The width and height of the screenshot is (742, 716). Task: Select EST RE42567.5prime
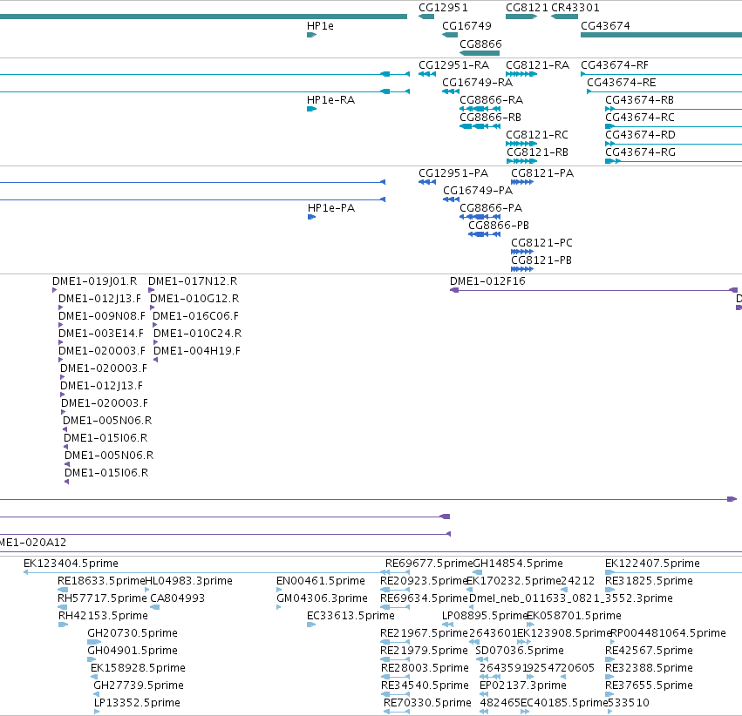pos(650,651)
